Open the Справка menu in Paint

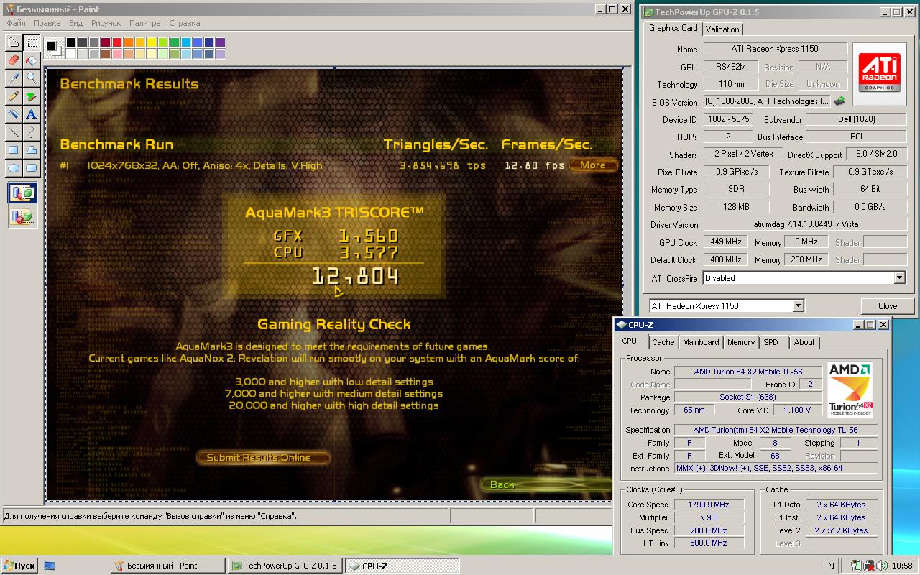point(184,23)
